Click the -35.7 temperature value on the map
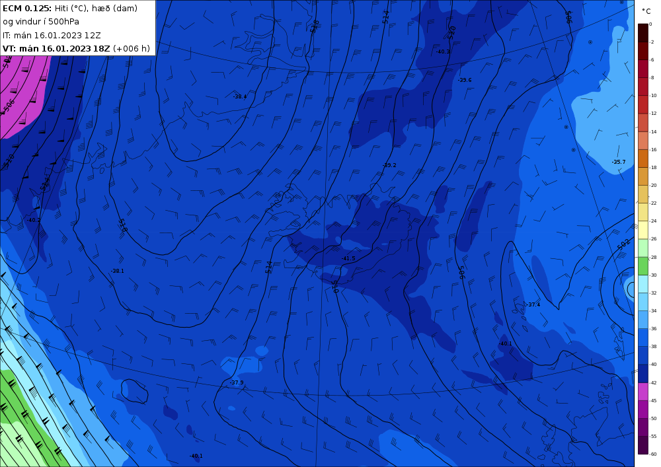Viewport: 661px width, 467px height. [619, 162]
